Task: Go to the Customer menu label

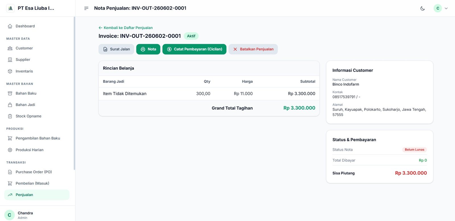Action: click(x=24, y=48)
